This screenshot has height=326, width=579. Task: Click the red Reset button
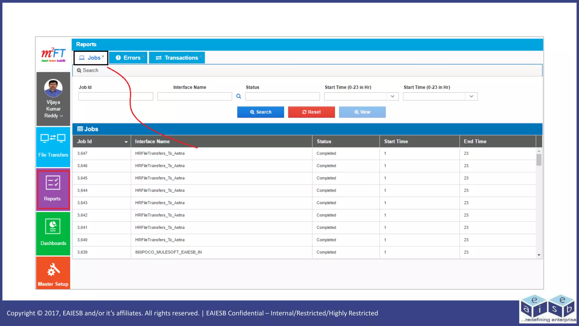point(311,112)
